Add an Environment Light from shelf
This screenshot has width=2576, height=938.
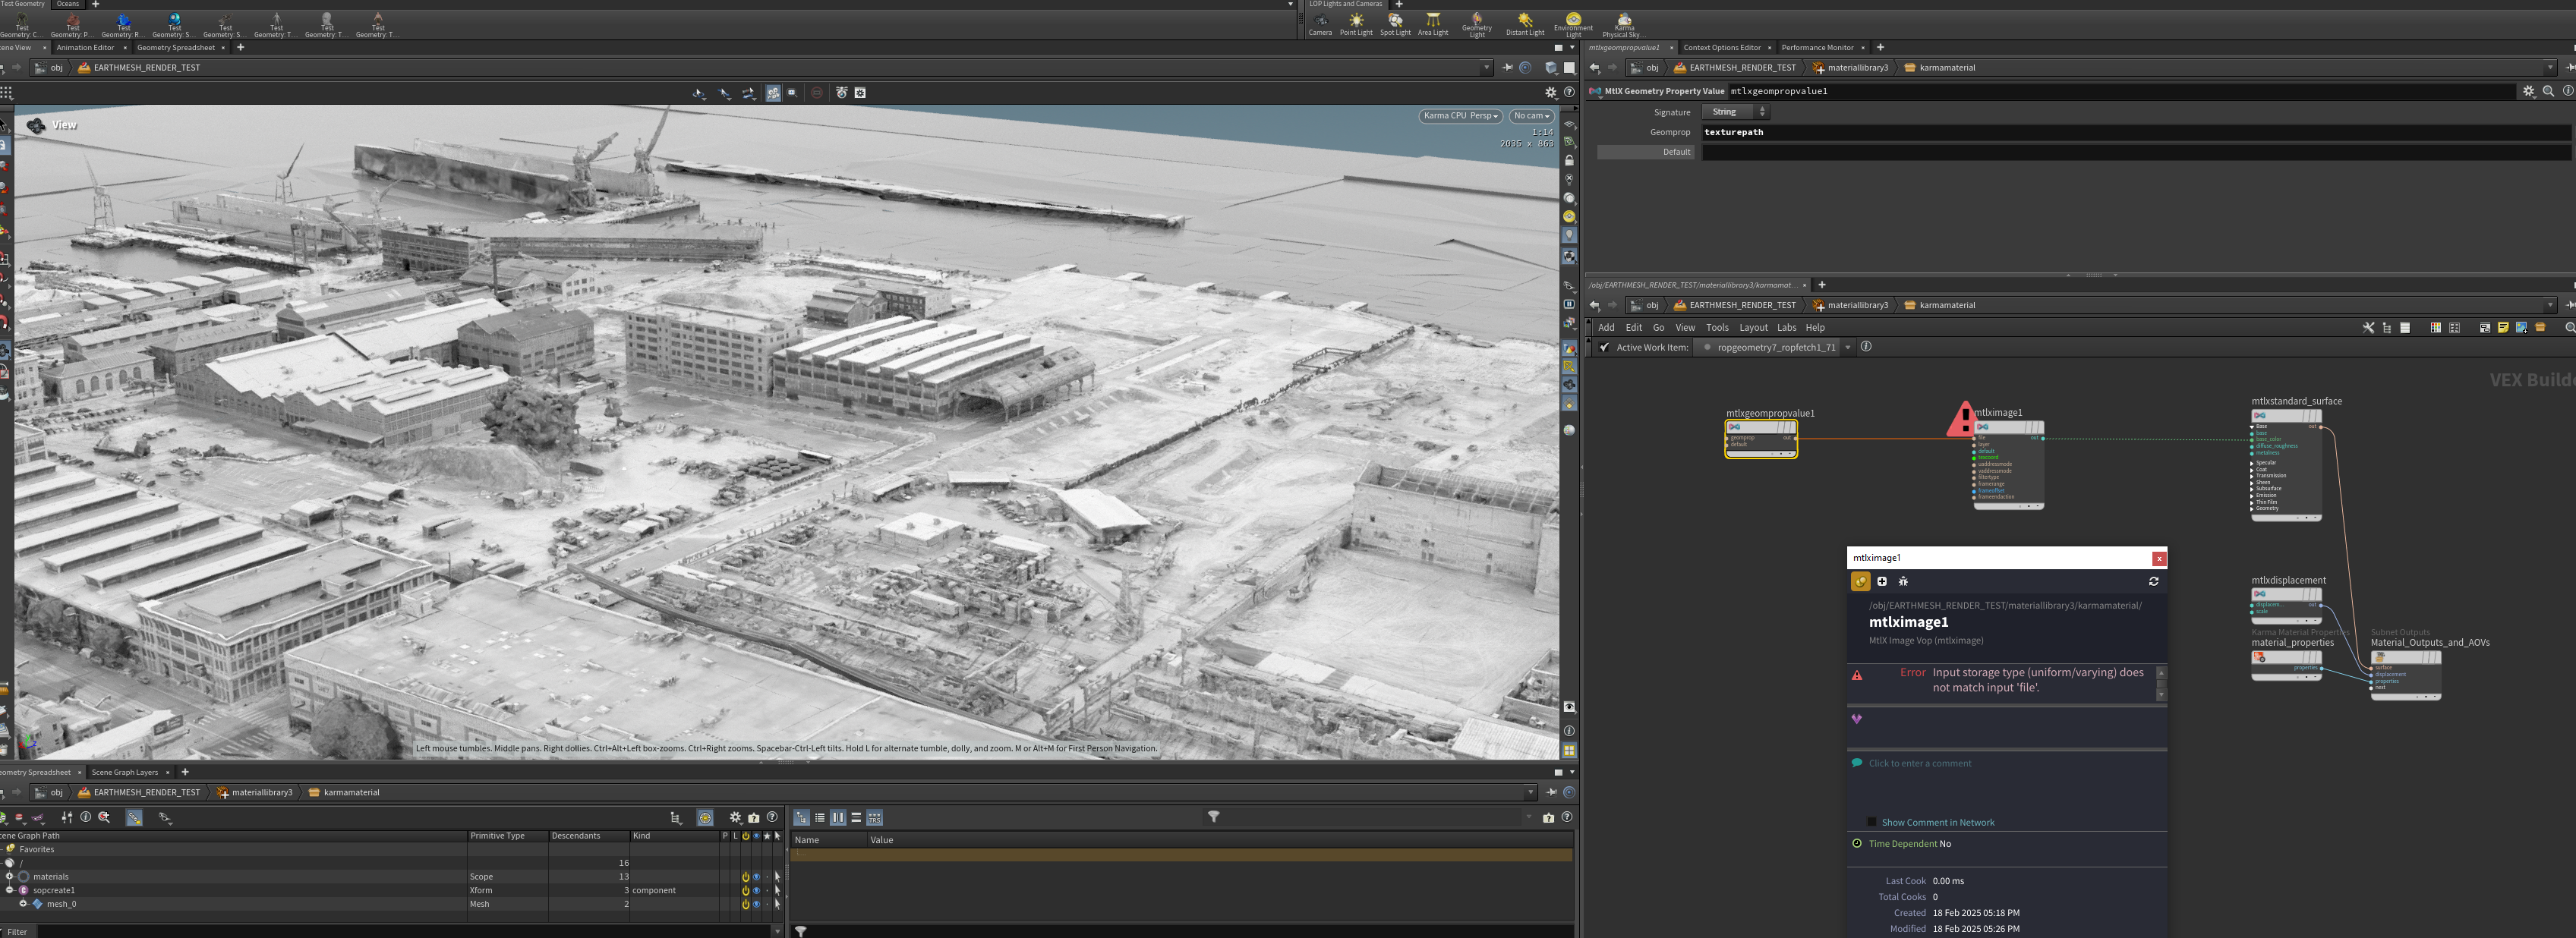pos(1573,25)
